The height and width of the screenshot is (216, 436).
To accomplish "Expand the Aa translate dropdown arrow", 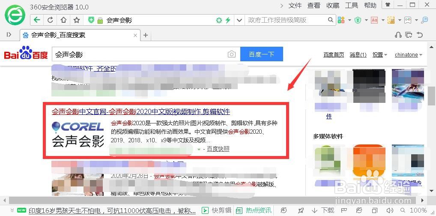I will coord(383,20).
